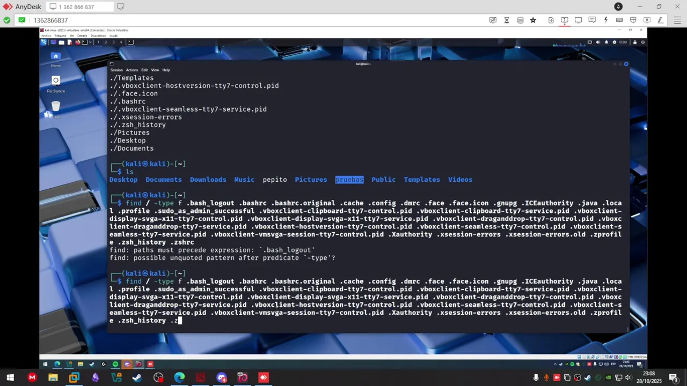The width and height of the screenshot is (687, 386).
Task: Open the VirtualBox Dispositivos menu
Action: 98,36
